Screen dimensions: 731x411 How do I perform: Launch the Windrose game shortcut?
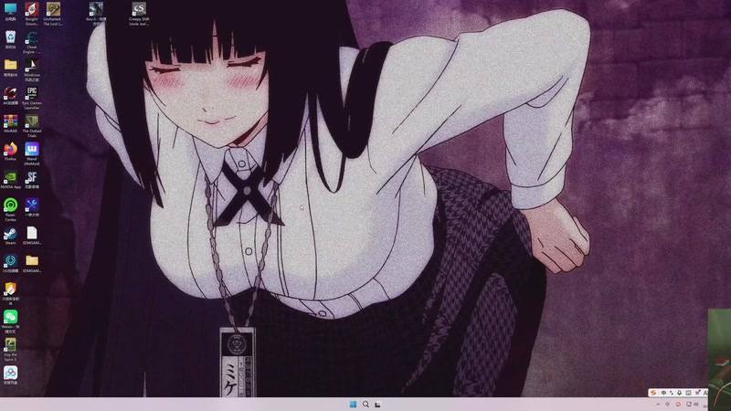click(32, 70)
